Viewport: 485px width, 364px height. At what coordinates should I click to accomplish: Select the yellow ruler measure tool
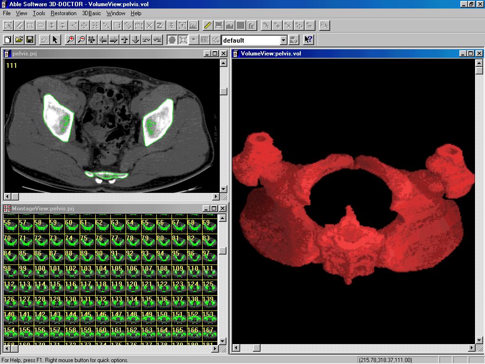point(207,26)
